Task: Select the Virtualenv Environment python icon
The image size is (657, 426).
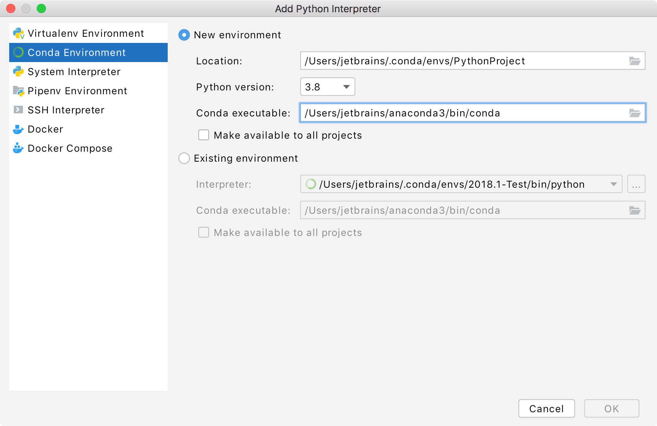Action: (x=18, y=33)
